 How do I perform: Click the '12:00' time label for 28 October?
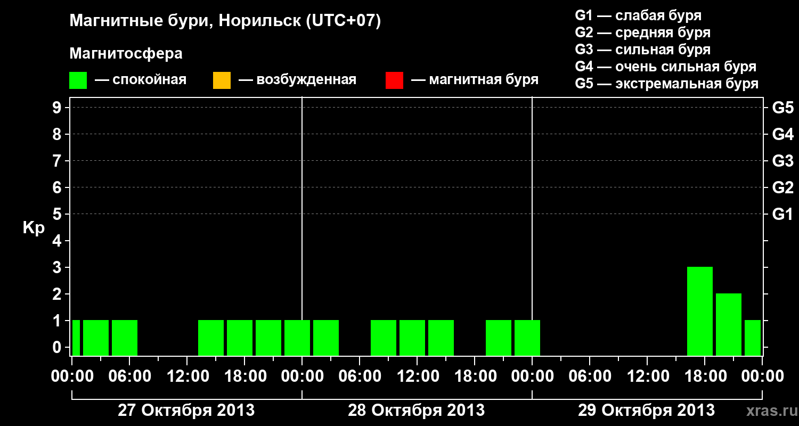click(417, 376)
